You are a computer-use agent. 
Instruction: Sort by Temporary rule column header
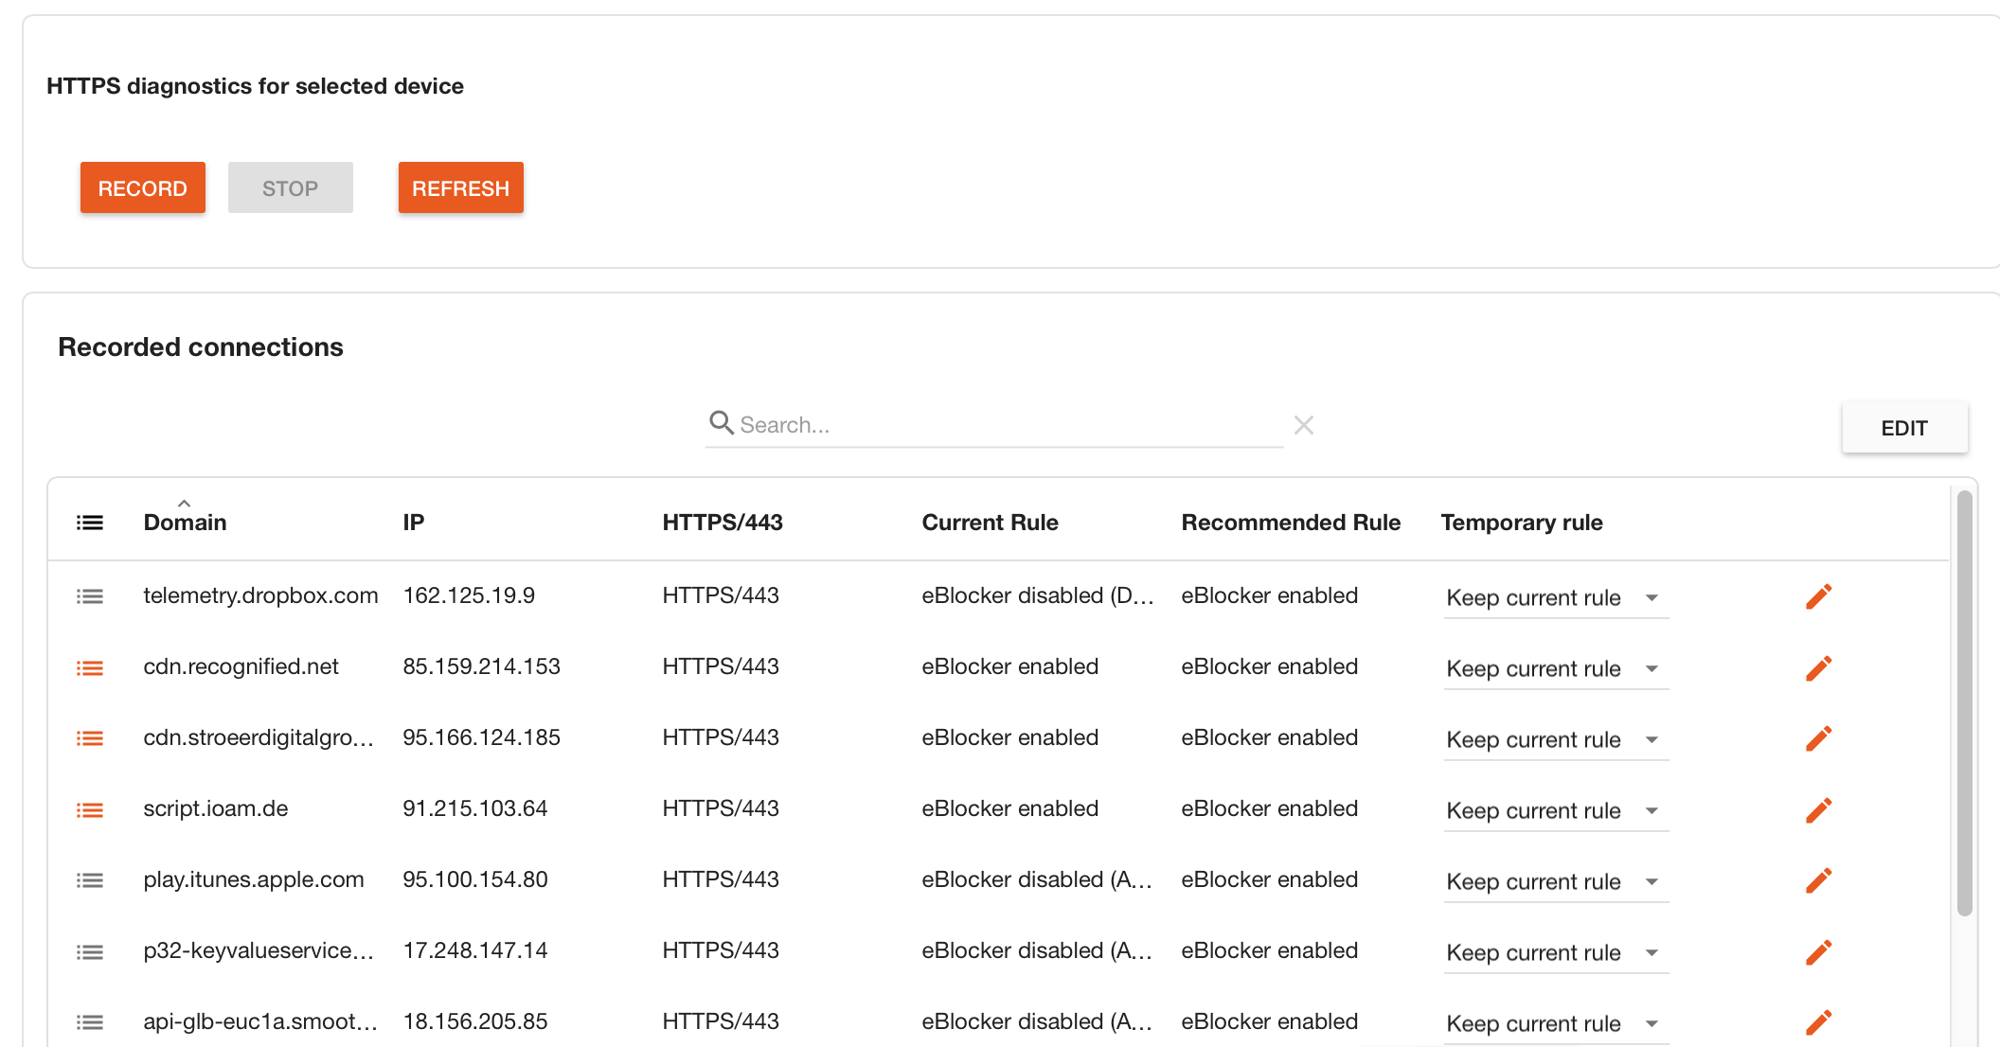point(1522,523)
